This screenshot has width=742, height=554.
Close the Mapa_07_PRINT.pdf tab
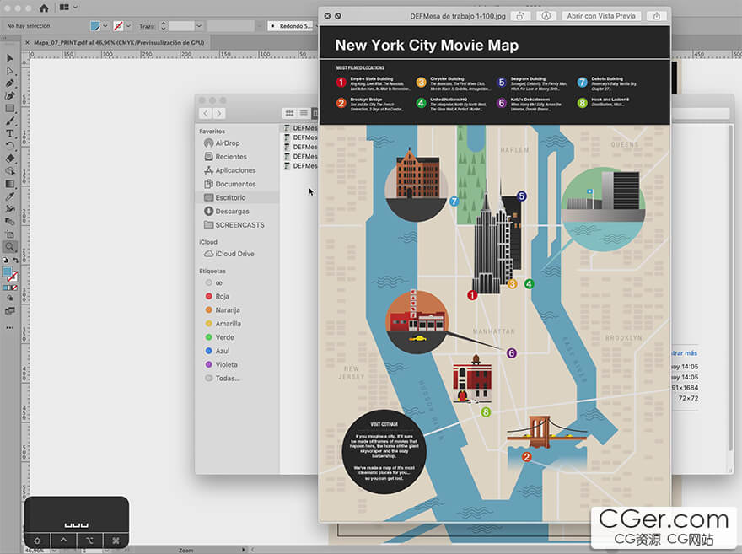pyautogui.click(x=27, y=42)
